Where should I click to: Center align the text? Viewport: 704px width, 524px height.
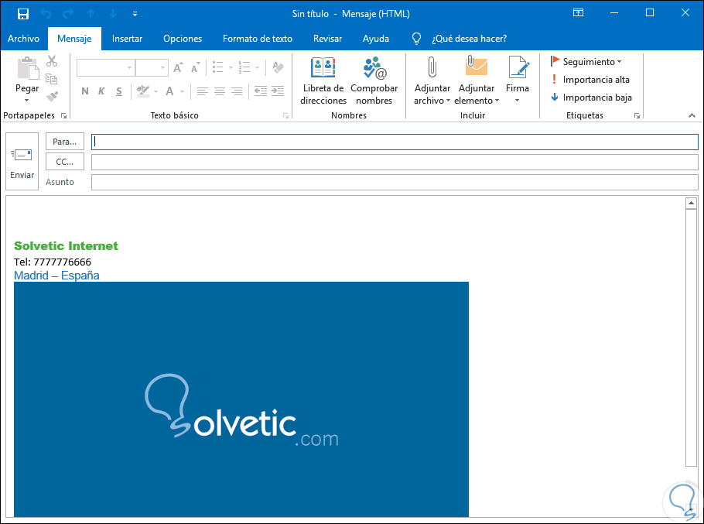pyautogui.click(x=220, y=91)
